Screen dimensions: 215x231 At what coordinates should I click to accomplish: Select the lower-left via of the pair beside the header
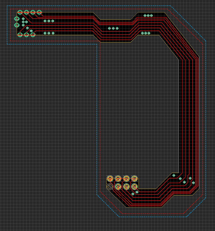(x=133, y=194)
